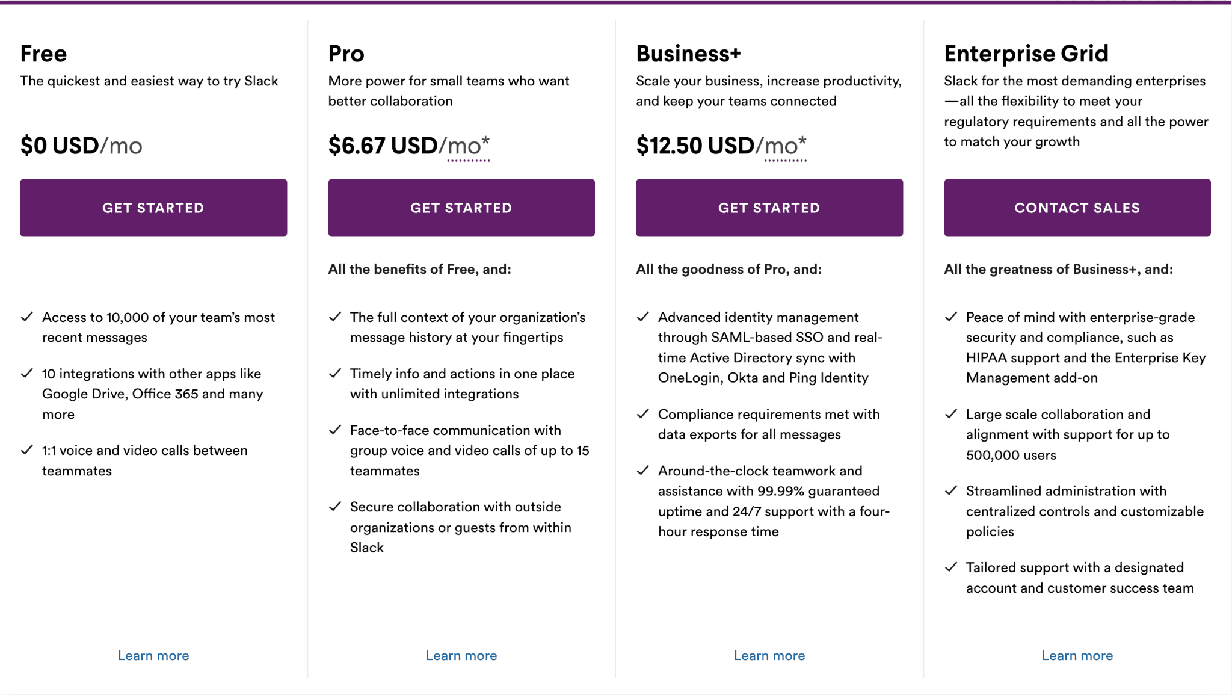This screenshot has width=1232, height=695.
Task: Open Learn more for the Free plan
Action: point(153,655)
